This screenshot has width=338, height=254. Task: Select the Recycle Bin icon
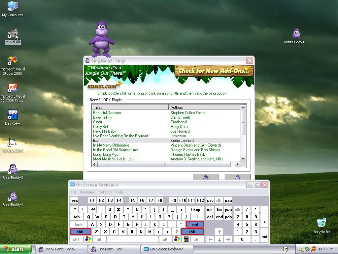point(321,226)
